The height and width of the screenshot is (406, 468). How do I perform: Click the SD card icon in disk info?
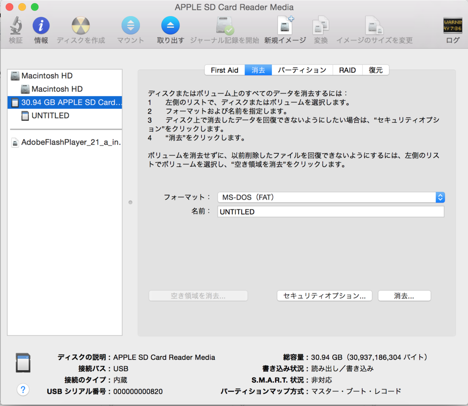pyautogui.click(x=23, y=363)
